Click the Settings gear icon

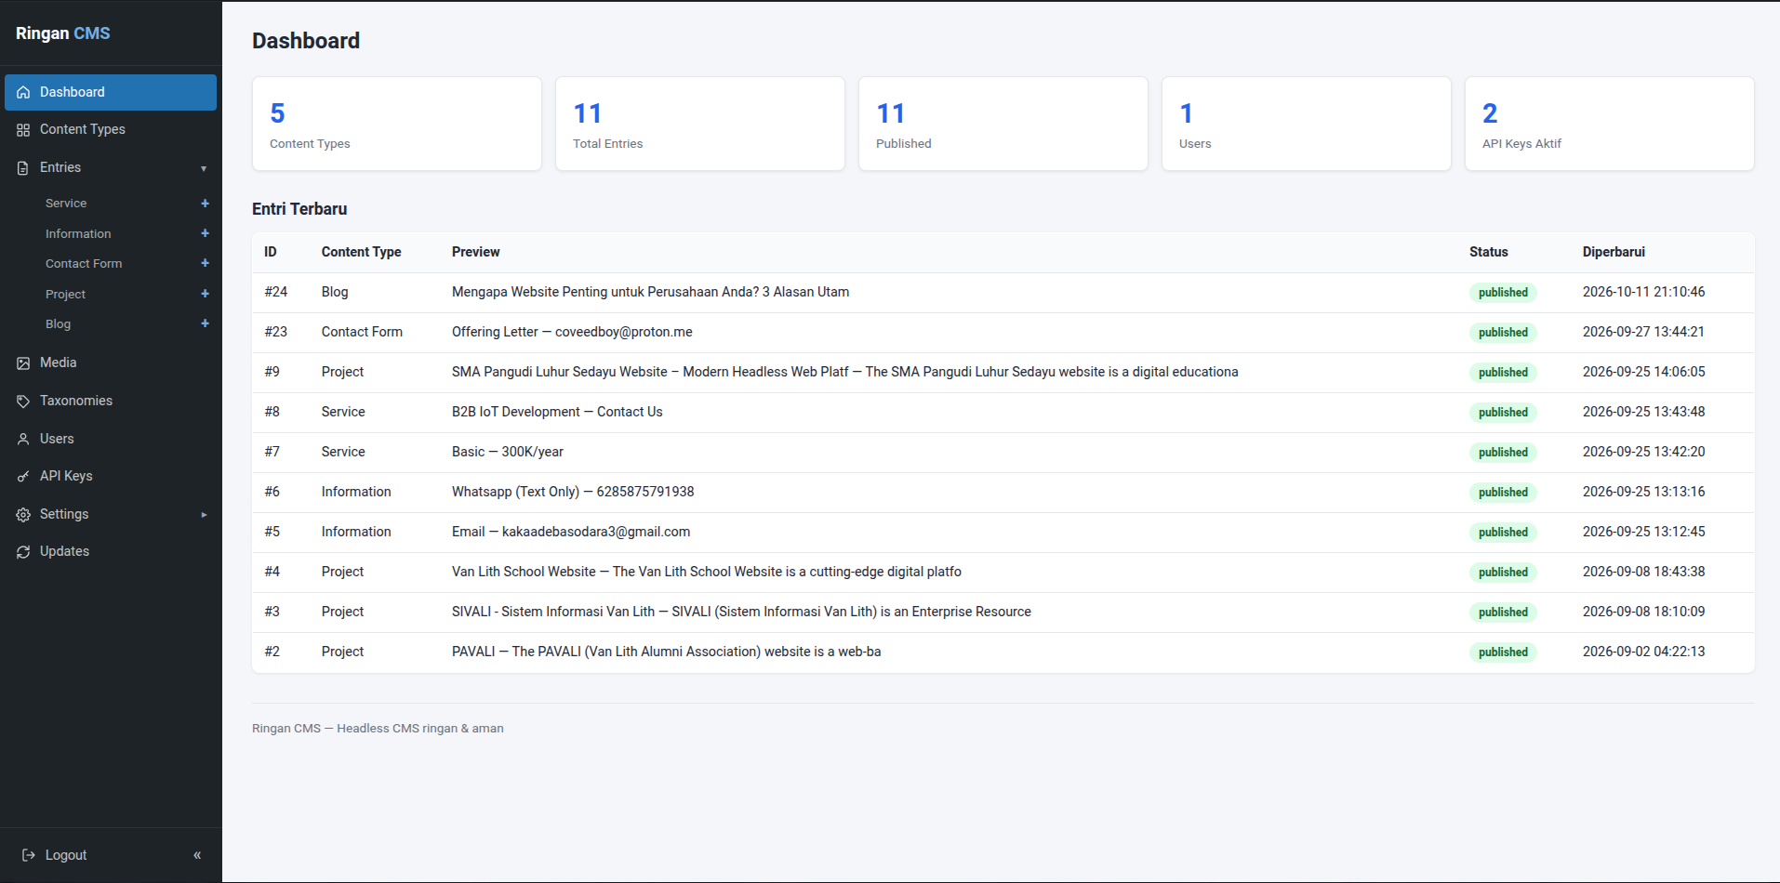(x=23, y=515)
